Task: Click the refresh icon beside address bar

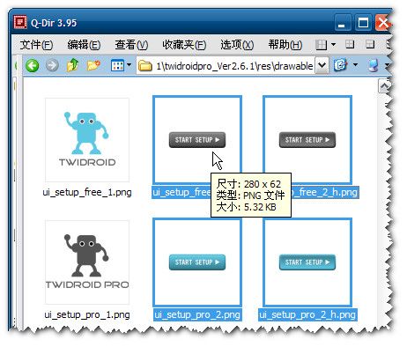Action: (340, 65)
